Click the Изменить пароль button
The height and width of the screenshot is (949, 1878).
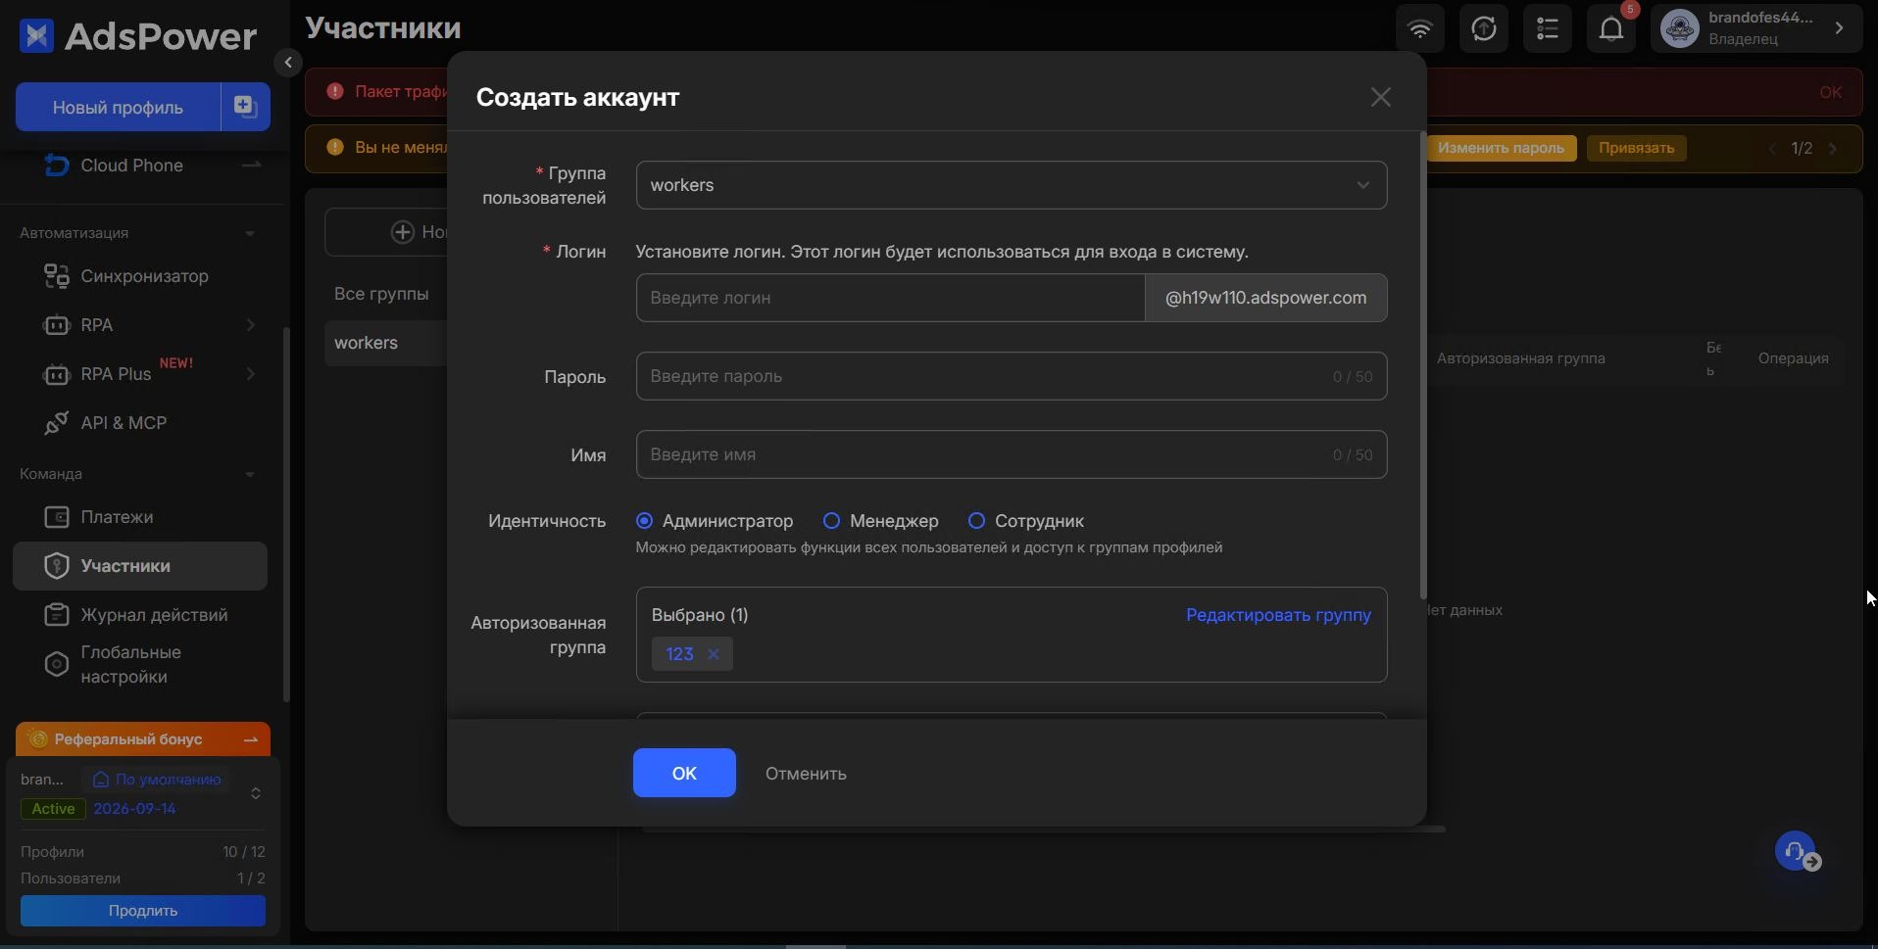(x=1501, y=149)
